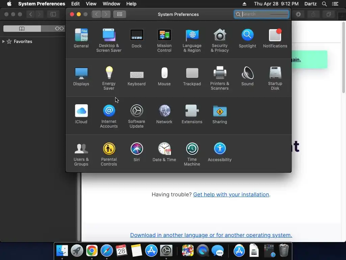Open the Trash in the Dock
Screen dimensions: 346x260
[284, 250]
